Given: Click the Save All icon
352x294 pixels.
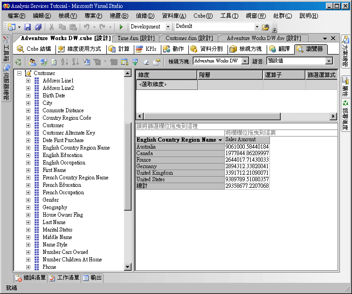Looking at the screenshot, I should tap(38, 27).
